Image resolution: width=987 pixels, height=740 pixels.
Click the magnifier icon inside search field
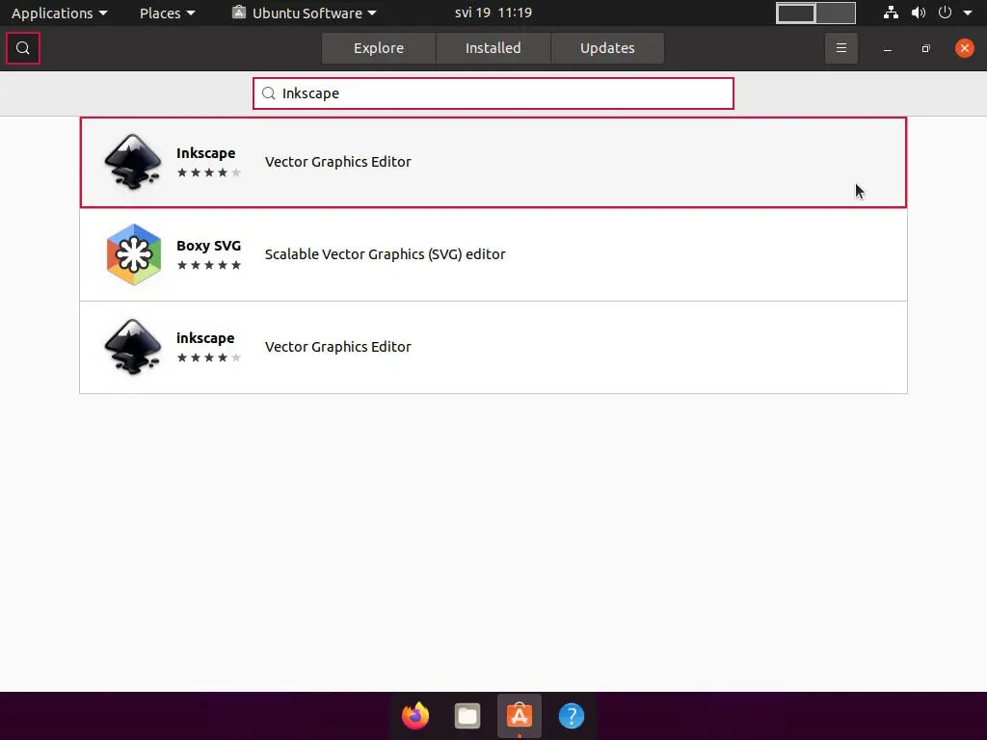(269, 93)
